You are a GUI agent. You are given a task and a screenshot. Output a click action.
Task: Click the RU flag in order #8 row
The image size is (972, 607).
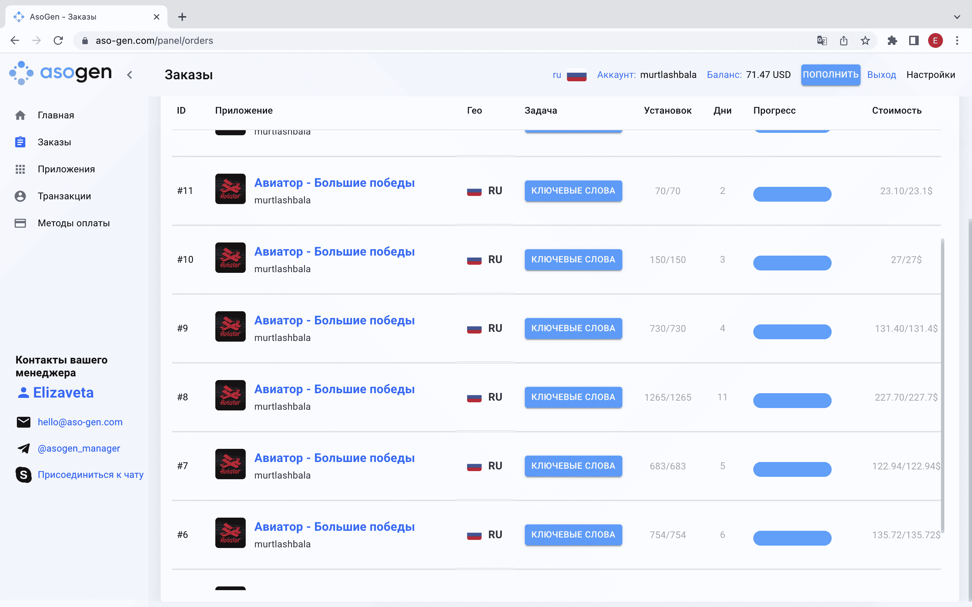click(x=474, y=398)
